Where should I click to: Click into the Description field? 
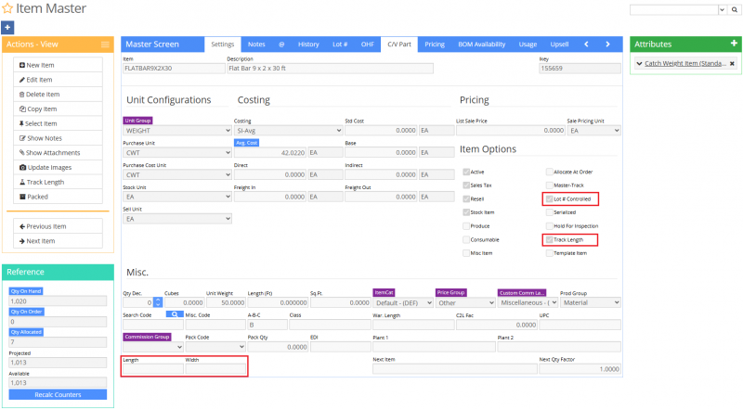pyautogui.click(x=330, y=68)
